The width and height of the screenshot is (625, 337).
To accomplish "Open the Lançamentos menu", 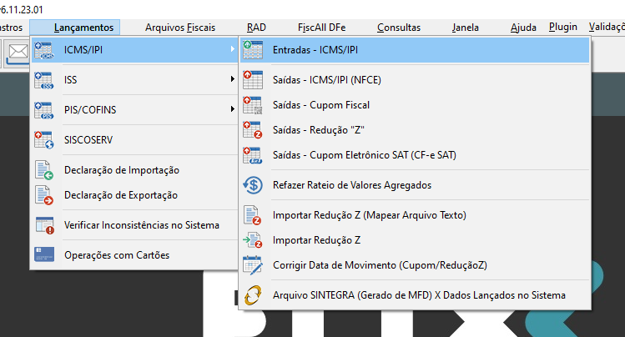I will tap(83, 28).
